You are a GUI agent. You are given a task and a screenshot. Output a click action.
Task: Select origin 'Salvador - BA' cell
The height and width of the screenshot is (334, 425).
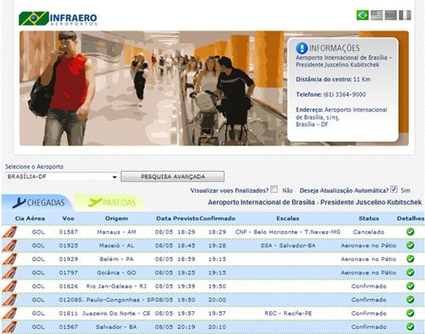click(x=116, y=327)
